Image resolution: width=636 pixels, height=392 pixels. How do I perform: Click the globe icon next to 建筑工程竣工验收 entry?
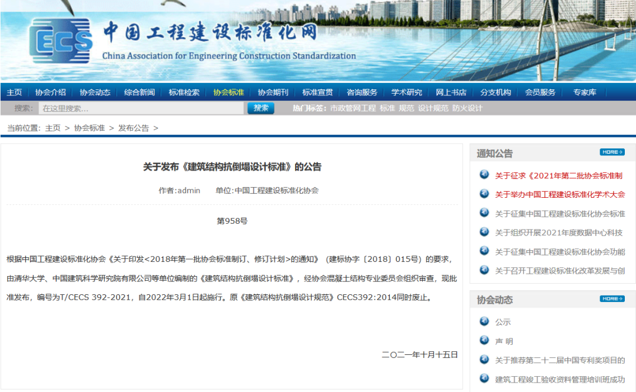point(484,379)
